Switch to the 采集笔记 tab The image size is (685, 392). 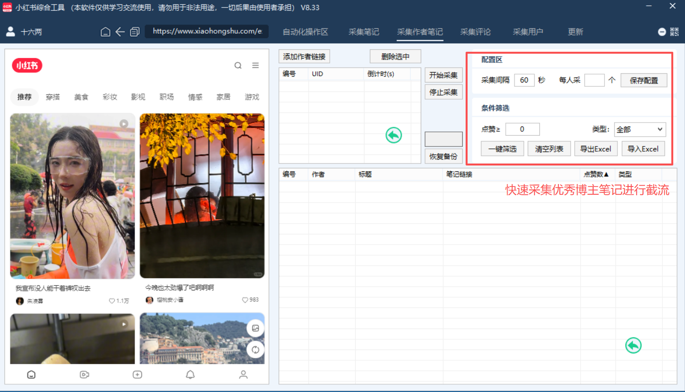(x=364, y=32)
